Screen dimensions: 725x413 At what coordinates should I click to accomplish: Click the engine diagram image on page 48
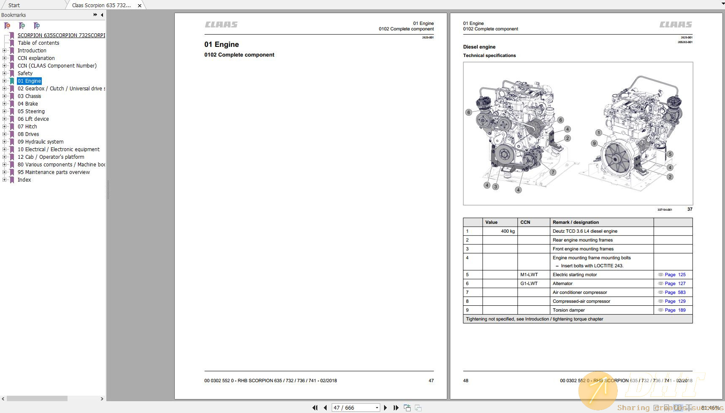[x=578, y=133]
